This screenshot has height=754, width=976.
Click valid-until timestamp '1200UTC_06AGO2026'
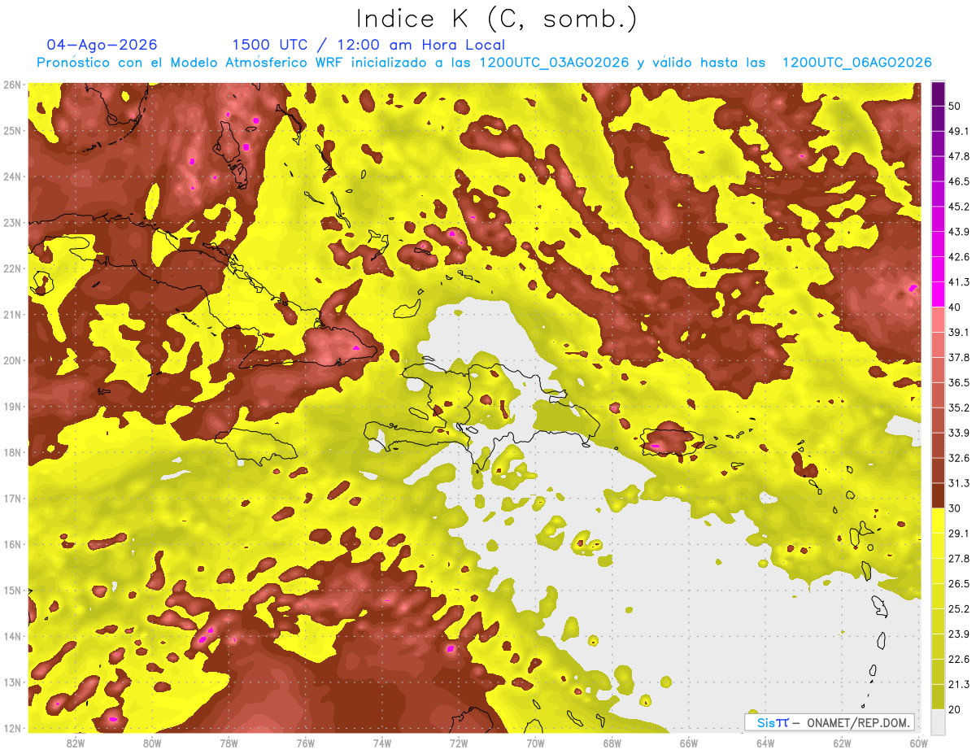pyautogui.click(x=856, y=63)
